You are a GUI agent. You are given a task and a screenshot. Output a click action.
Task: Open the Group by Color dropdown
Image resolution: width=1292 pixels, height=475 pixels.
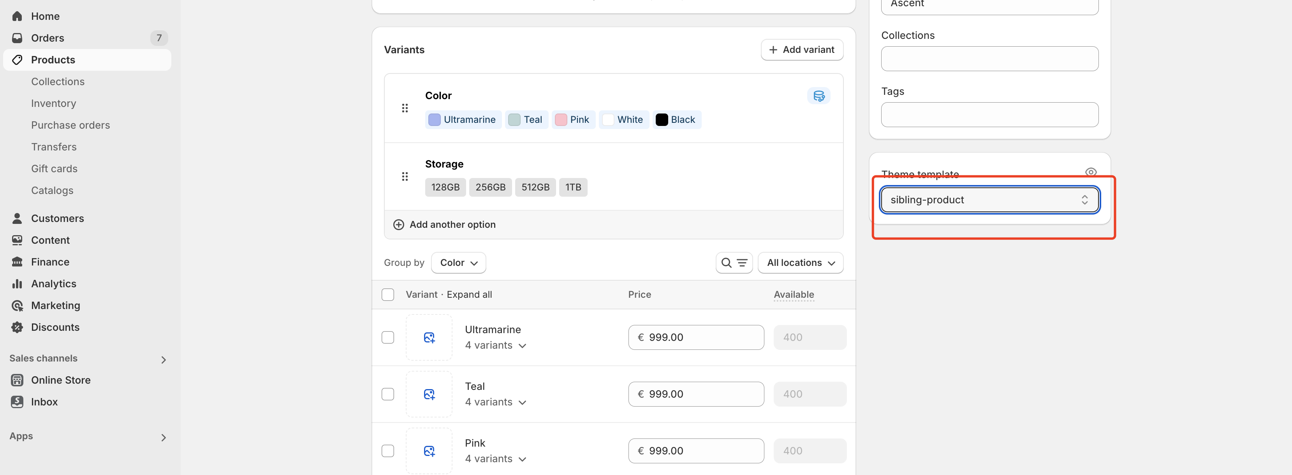coord(458,263)
